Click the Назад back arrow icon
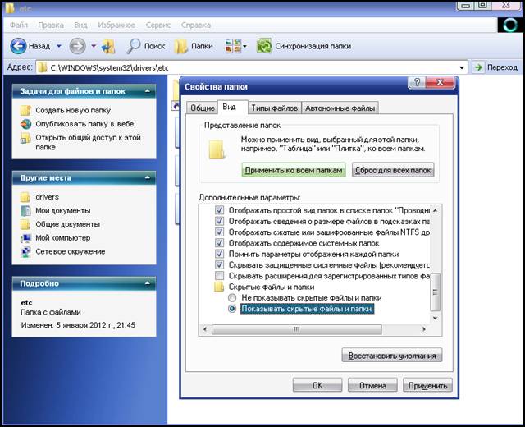Viewport: 525px width, 427px height. pos(18,46)
